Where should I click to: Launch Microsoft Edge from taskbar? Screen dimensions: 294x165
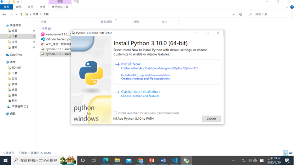[x=105, y=160]
